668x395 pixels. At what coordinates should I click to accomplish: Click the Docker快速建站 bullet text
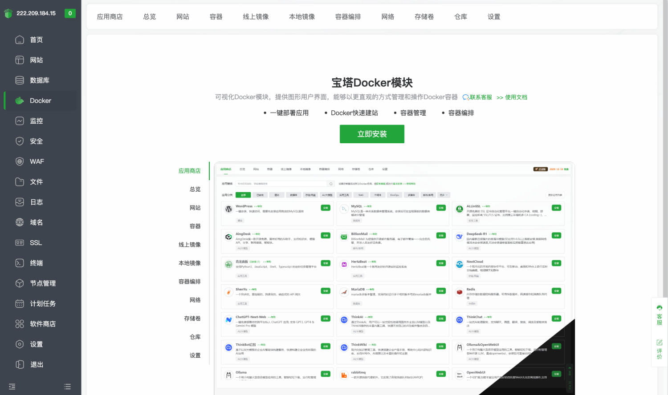coord(354,113)
